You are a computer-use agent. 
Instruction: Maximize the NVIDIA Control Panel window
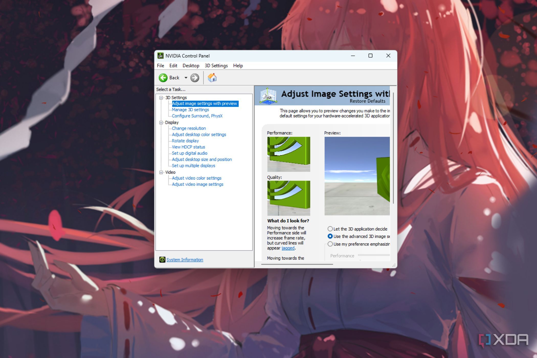tap(370, 56)
